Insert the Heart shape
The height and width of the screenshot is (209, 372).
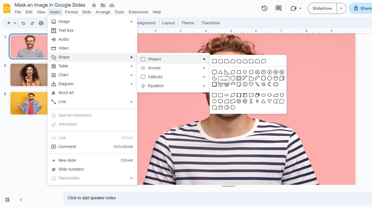click(251, 84)
